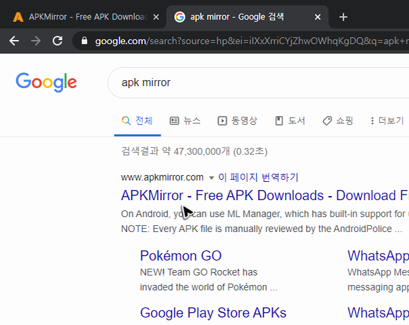Open the 동영상 results tab
The width and height of the screenshot is (409, 325).
tap(238, 121)
